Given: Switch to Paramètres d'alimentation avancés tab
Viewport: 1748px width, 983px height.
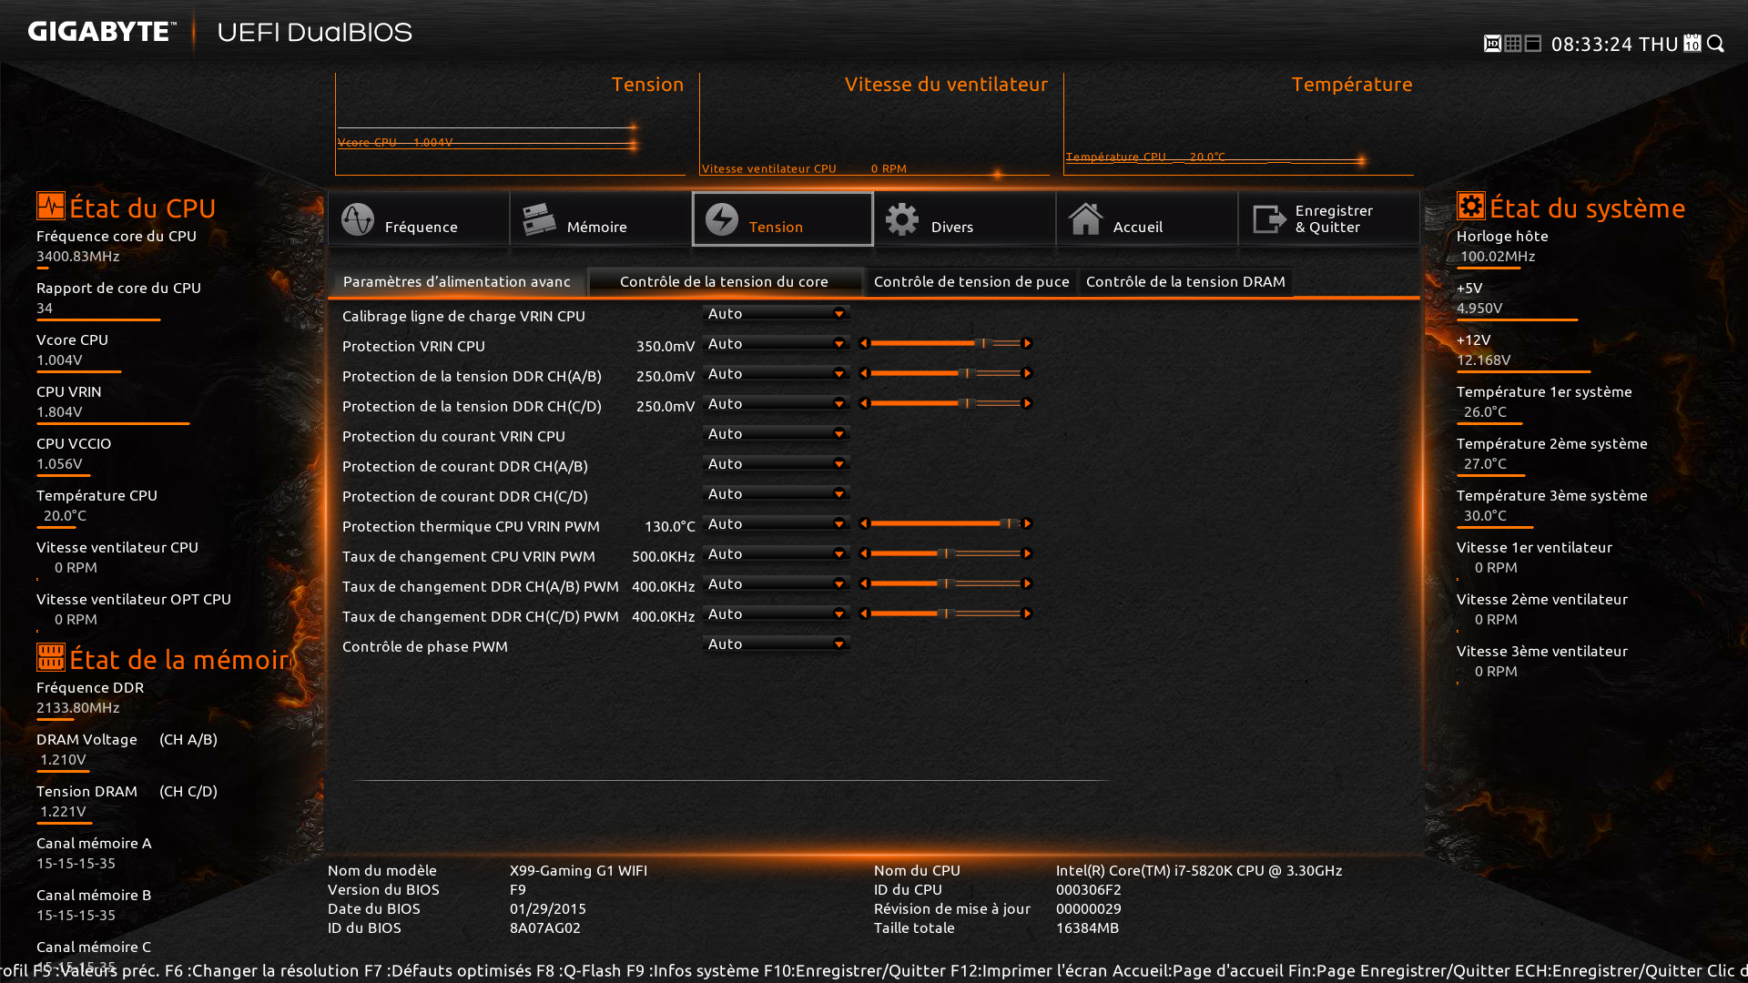Looking at the screenshot, I should point(457,282).
